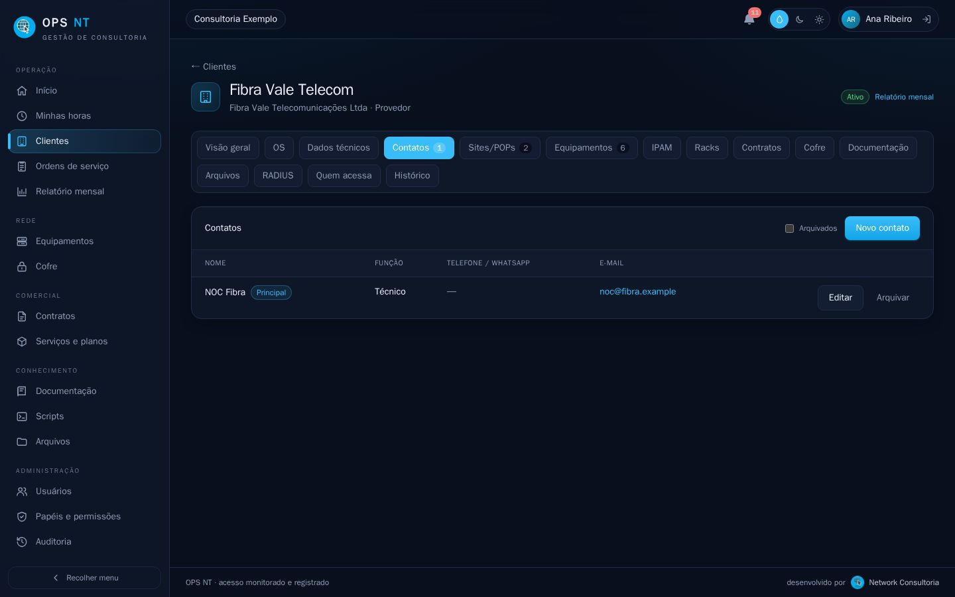The height and width of the screenshot is (597, 955).
Task: Archive the NOC Fibra contact
Action: [893, 298]
